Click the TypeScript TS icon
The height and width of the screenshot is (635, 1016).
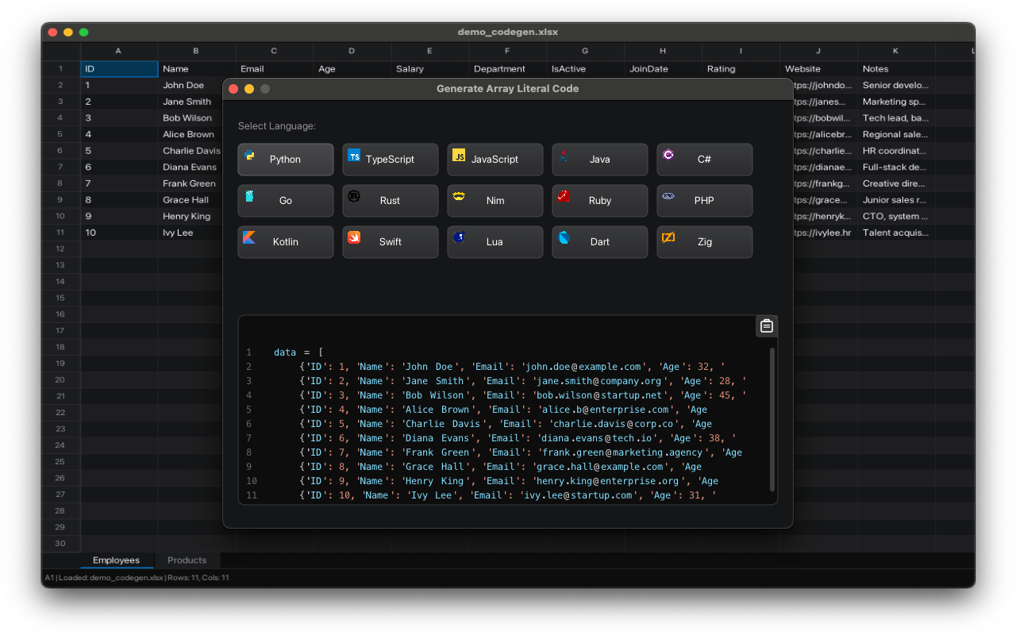354,155
